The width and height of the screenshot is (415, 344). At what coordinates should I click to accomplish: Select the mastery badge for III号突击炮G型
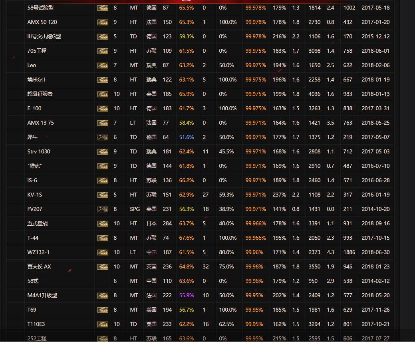click(103, 36)
